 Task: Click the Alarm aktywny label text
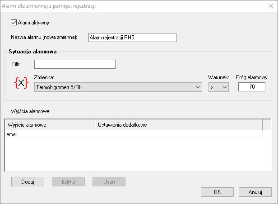[x=33, y=23]
